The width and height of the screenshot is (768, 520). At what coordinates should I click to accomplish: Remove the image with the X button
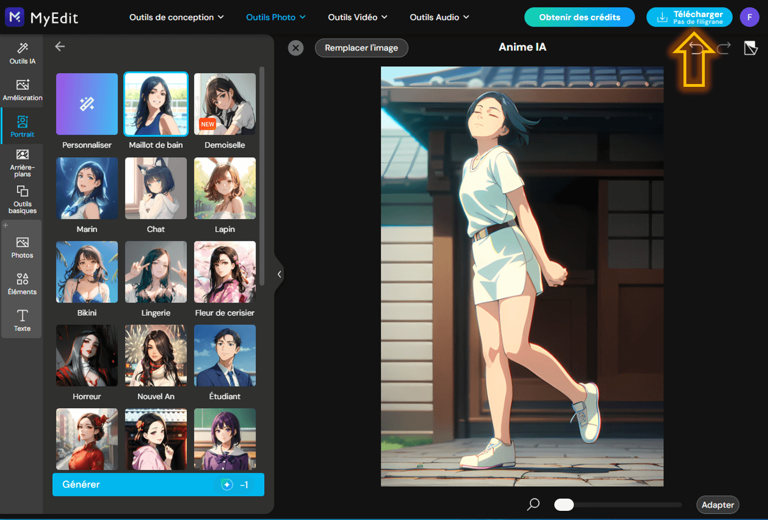click(x=295, y=48)
